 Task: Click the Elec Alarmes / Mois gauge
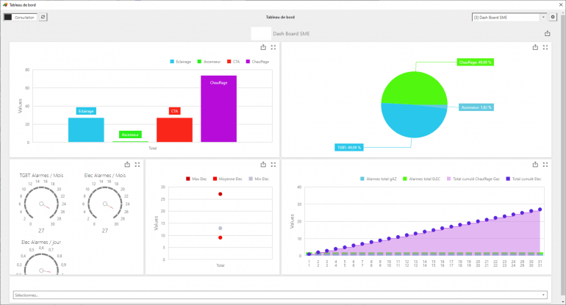pyautogui.click(x=104, y=202)
